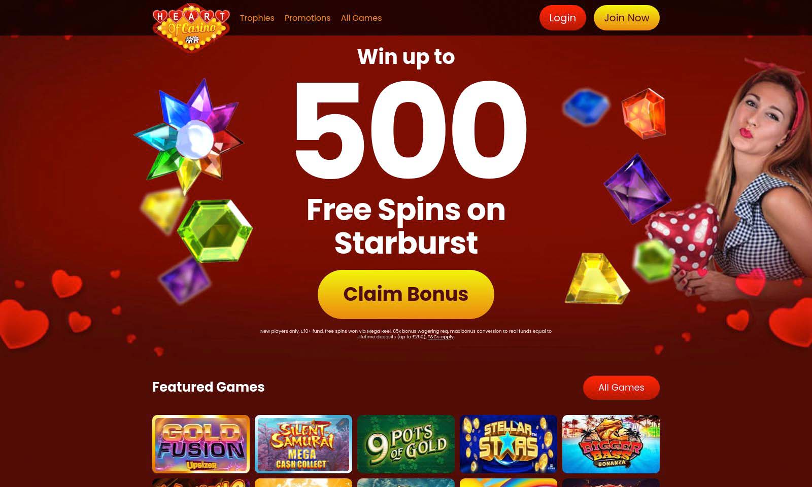Claim the Starburst free spins bonus
The height and width of the screenshot is (487, 812).
(x=405, y=294)
